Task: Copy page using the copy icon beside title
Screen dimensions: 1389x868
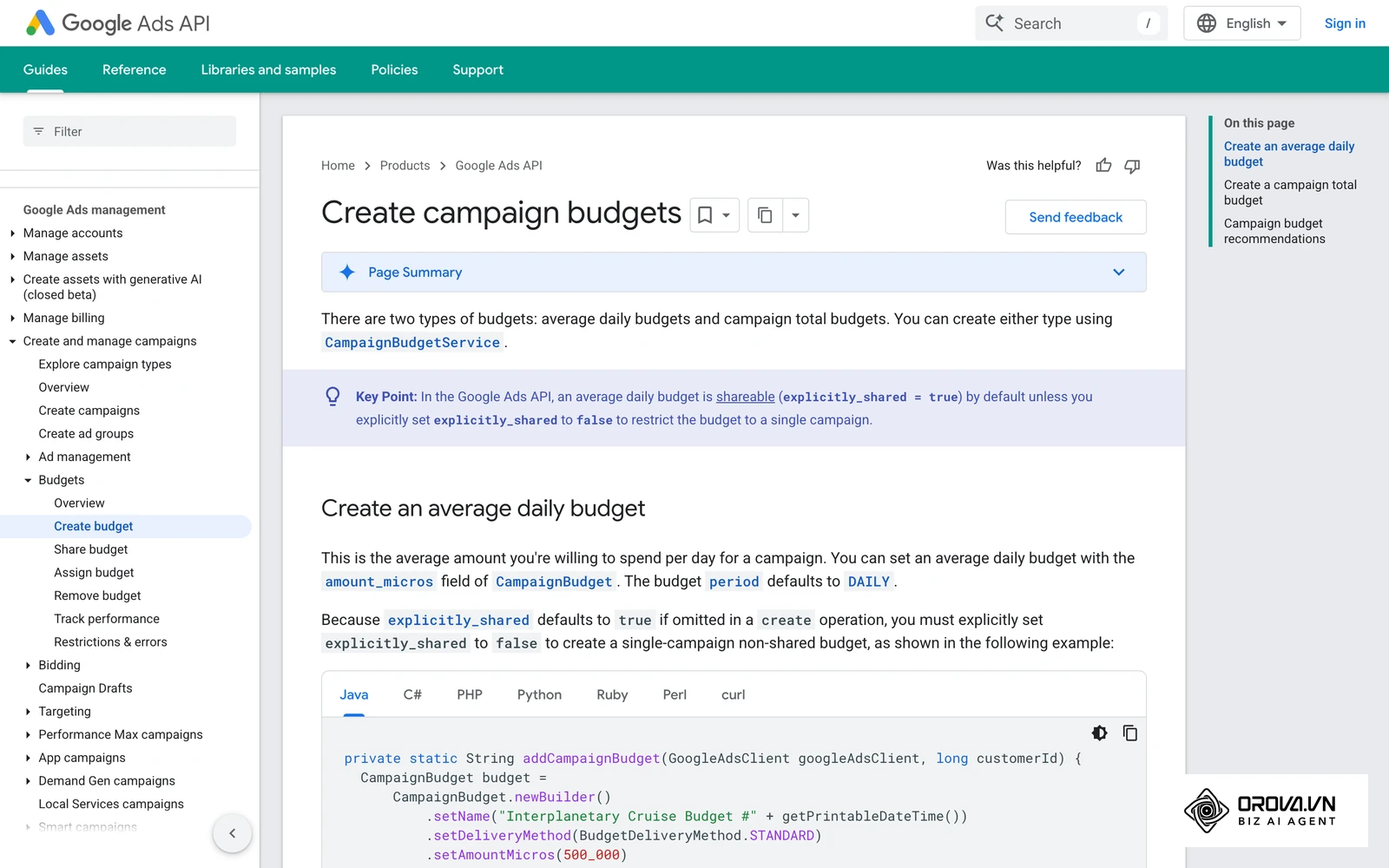Action: click(765, 215)
